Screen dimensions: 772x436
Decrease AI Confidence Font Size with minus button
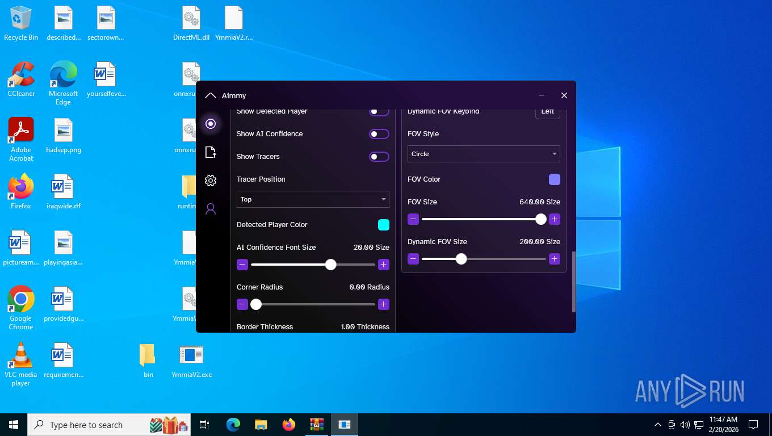click(242, 265)
